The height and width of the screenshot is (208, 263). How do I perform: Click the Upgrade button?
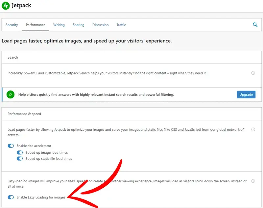click(246, 94)
